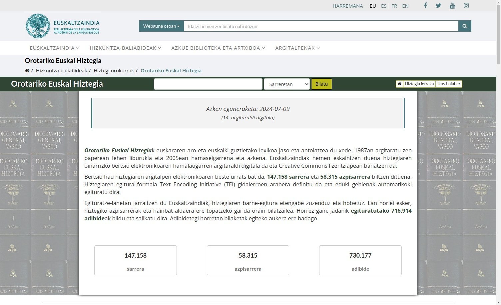
Task: Expand the Hizkuntza-baliabideak menu
Action: click(125, 48)
